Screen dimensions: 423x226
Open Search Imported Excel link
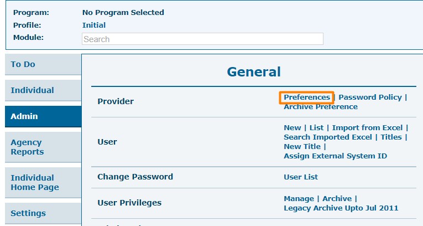328,137
